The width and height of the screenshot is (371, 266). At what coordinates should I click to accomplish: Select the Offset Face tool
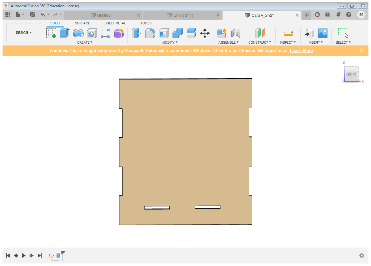point(191,33)
